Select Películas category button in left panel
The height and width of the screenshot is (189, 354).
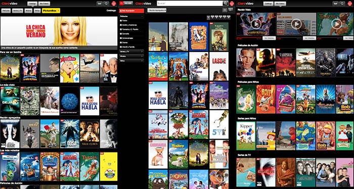click(x=6, y=11)
